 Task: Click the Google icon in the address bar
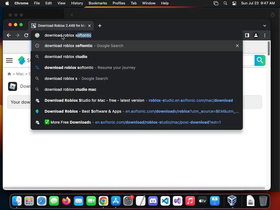(37, 35)
